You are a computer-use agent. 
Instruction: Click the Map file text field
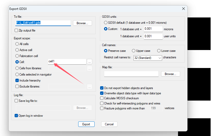tap(131, 74)
